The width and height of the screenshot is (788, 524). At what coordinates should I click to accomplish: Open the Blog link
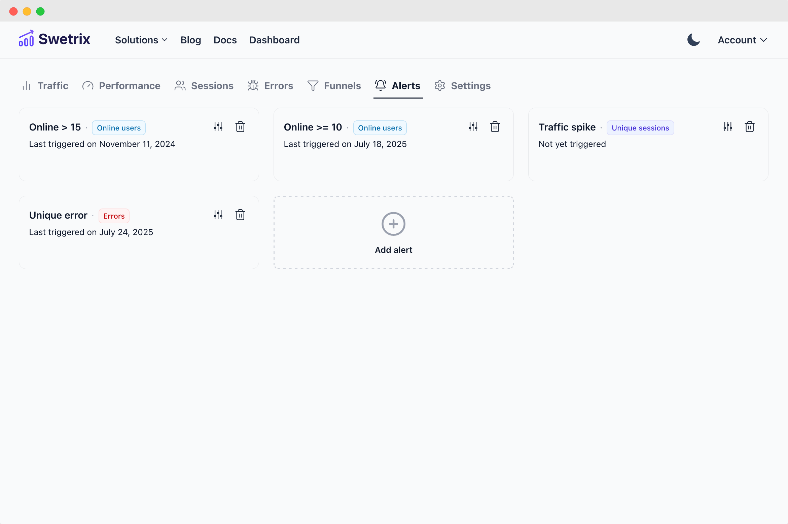[x=190, y=40]
